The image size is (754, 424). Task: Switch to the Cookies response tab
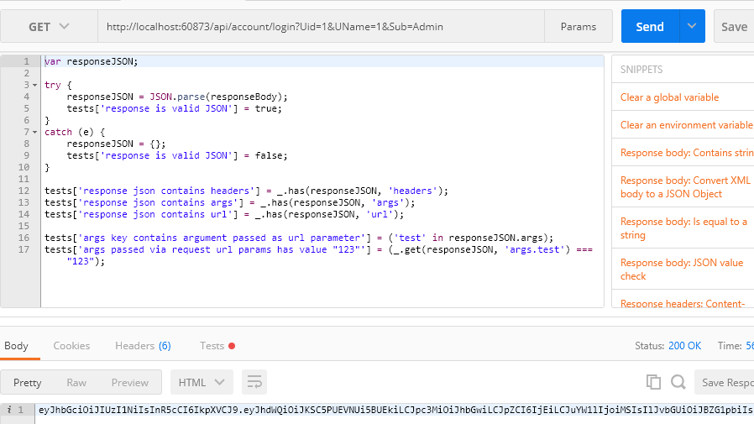(71, 346)
